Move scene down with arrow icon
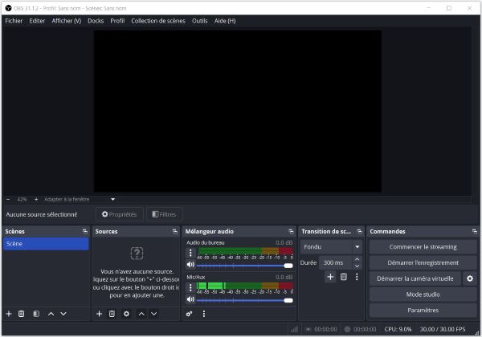The width and height of the screenshot is (482, 337). coord(63,314)
